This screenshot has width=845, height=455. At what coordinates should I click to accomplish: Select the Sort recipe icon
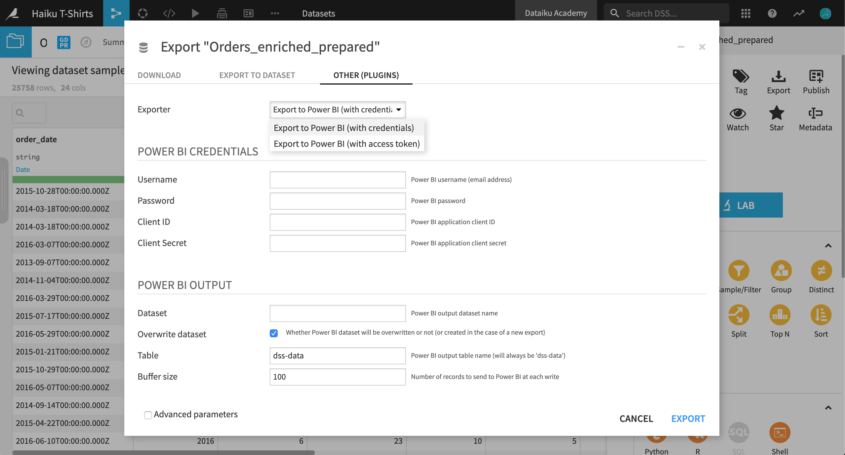click(x=821, y=315)
